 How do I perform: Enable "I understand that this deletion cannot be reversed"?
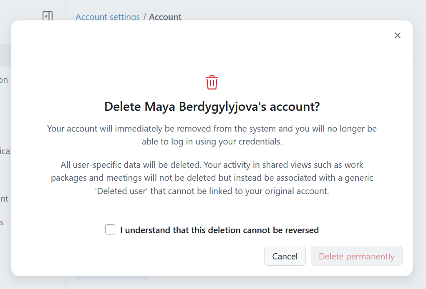[x=110, y=229]
